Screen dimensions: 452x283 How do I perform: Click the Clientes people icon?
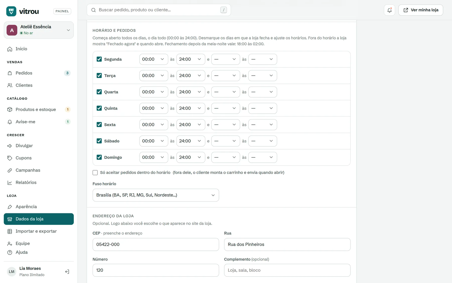tap(10, 85)
